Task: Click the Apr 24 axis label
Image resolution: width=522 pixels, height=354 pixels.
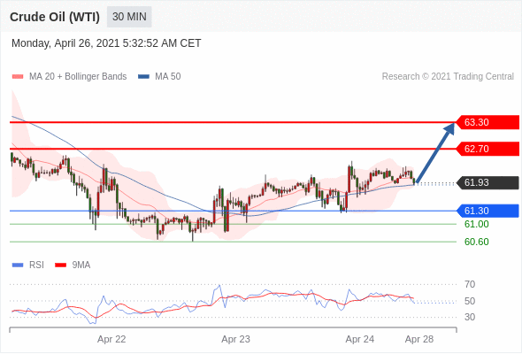Action: tap(360, 339)
